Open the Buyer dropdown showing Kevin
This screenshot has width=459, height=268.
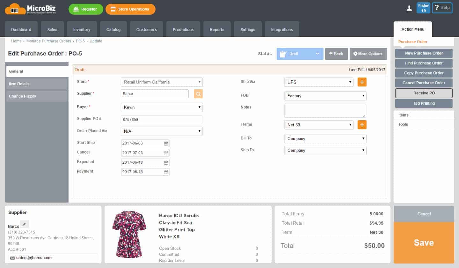[x=162, y=108]
